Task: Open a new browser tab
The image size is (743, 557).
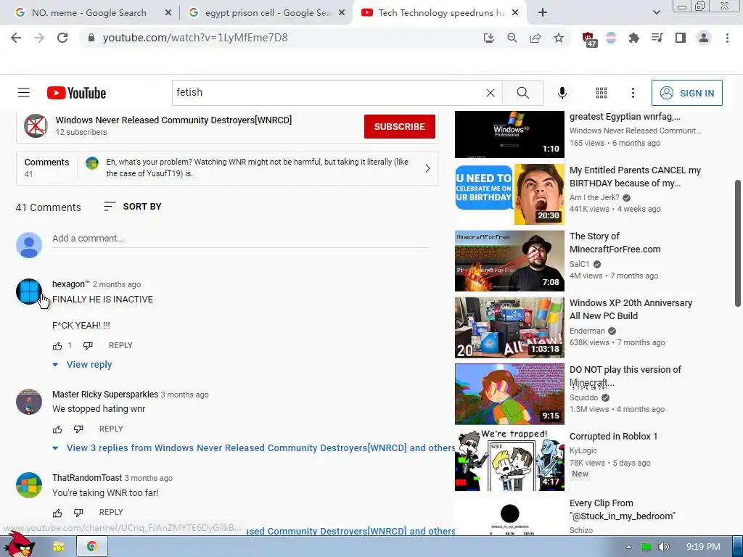Action: (543, 13)
